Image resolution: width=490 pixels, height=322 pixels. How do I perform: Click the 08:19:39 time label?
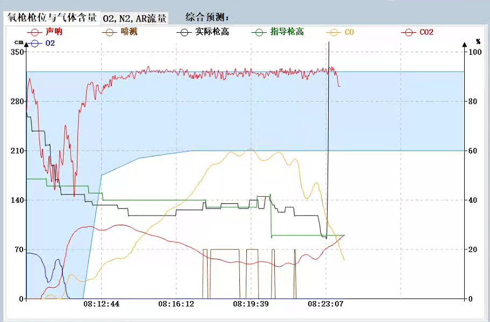[x=251, y=304]
